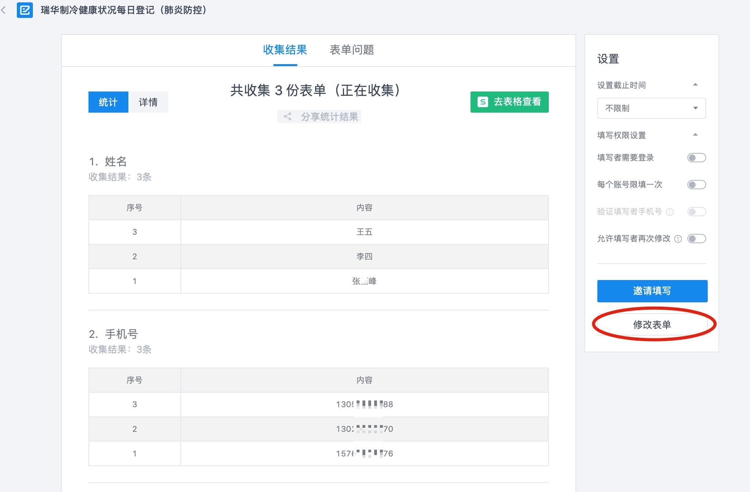Click phone number ending in 76
Image resolution: width=750 pixels, height=492 pixels.
pyautogui.click(x=364, y=454)
